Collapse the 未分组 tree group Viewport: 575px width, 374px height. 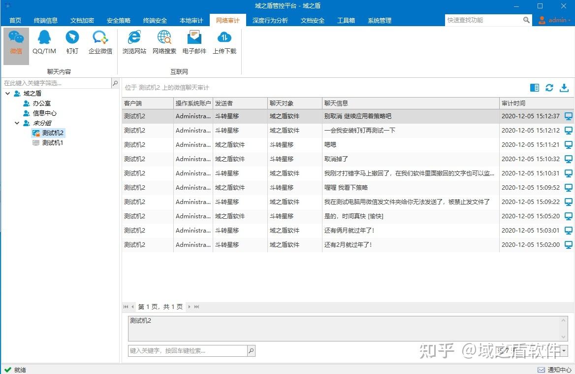pos(17,123)
